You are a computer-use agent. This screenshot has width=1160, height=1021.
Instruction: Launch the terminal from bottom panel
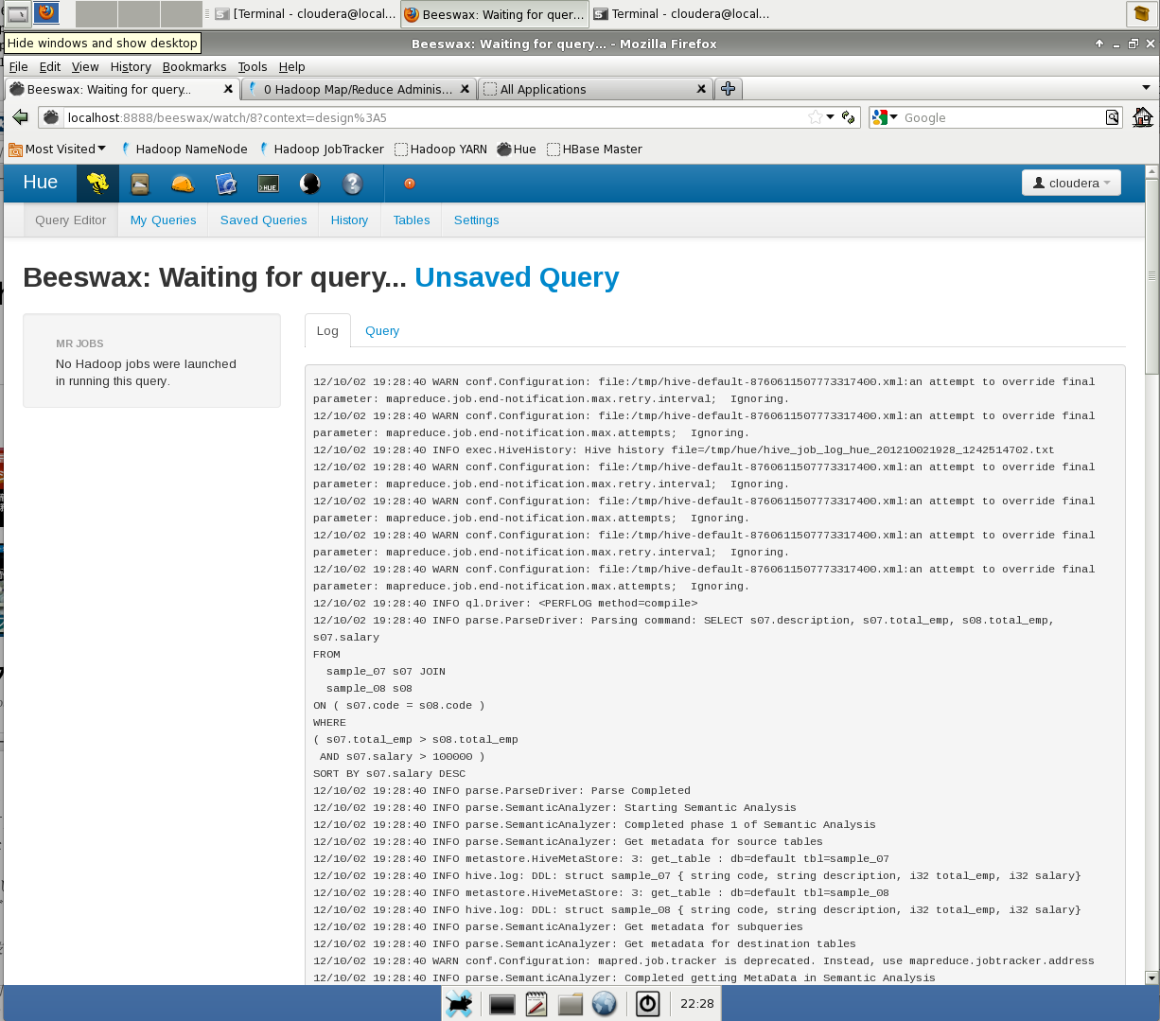(501, 1004)
